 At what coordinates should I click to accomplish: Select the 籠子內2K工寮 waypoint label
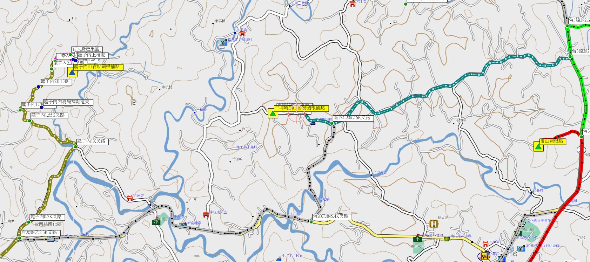point(56,82)
